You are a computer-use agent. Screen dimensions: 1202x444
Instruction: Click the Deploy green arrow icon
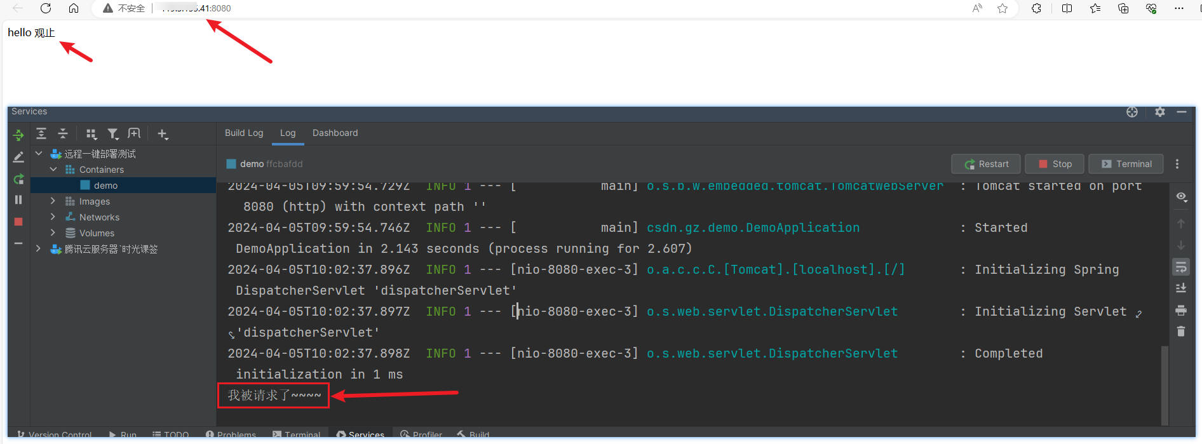(18, 135)
